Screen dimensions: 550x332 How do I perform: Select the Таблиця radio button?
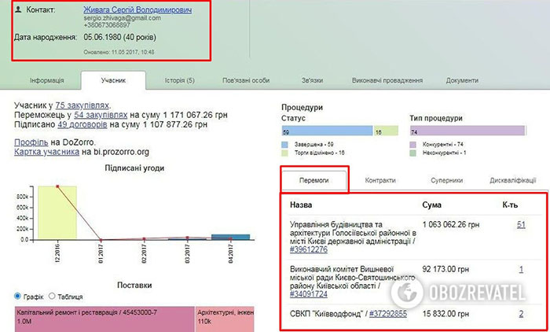(x=53, y=297)
